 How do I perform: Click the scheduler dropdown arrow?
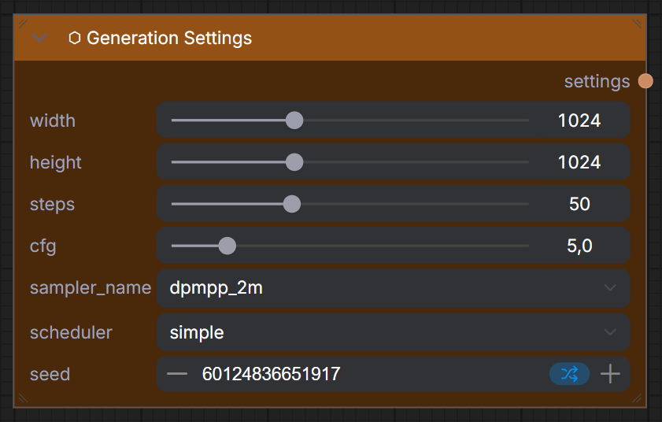click(610, 332)
